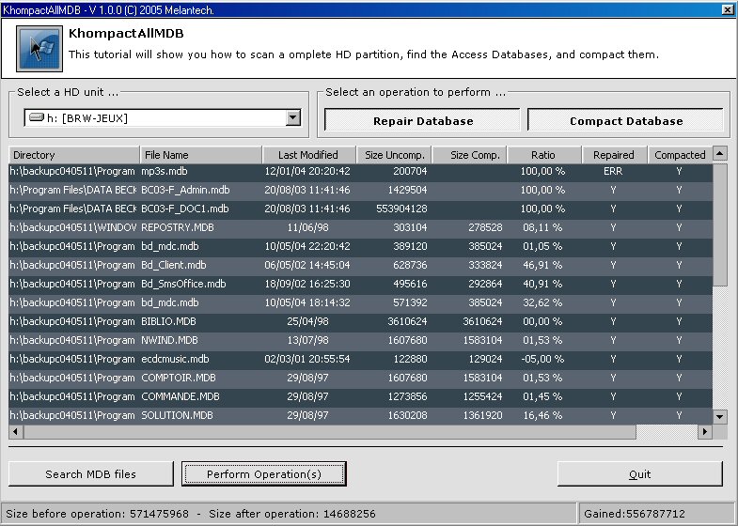Click the KhompactAllMDB application logo icon
The image size is (738, 526).
pos(39,49)
